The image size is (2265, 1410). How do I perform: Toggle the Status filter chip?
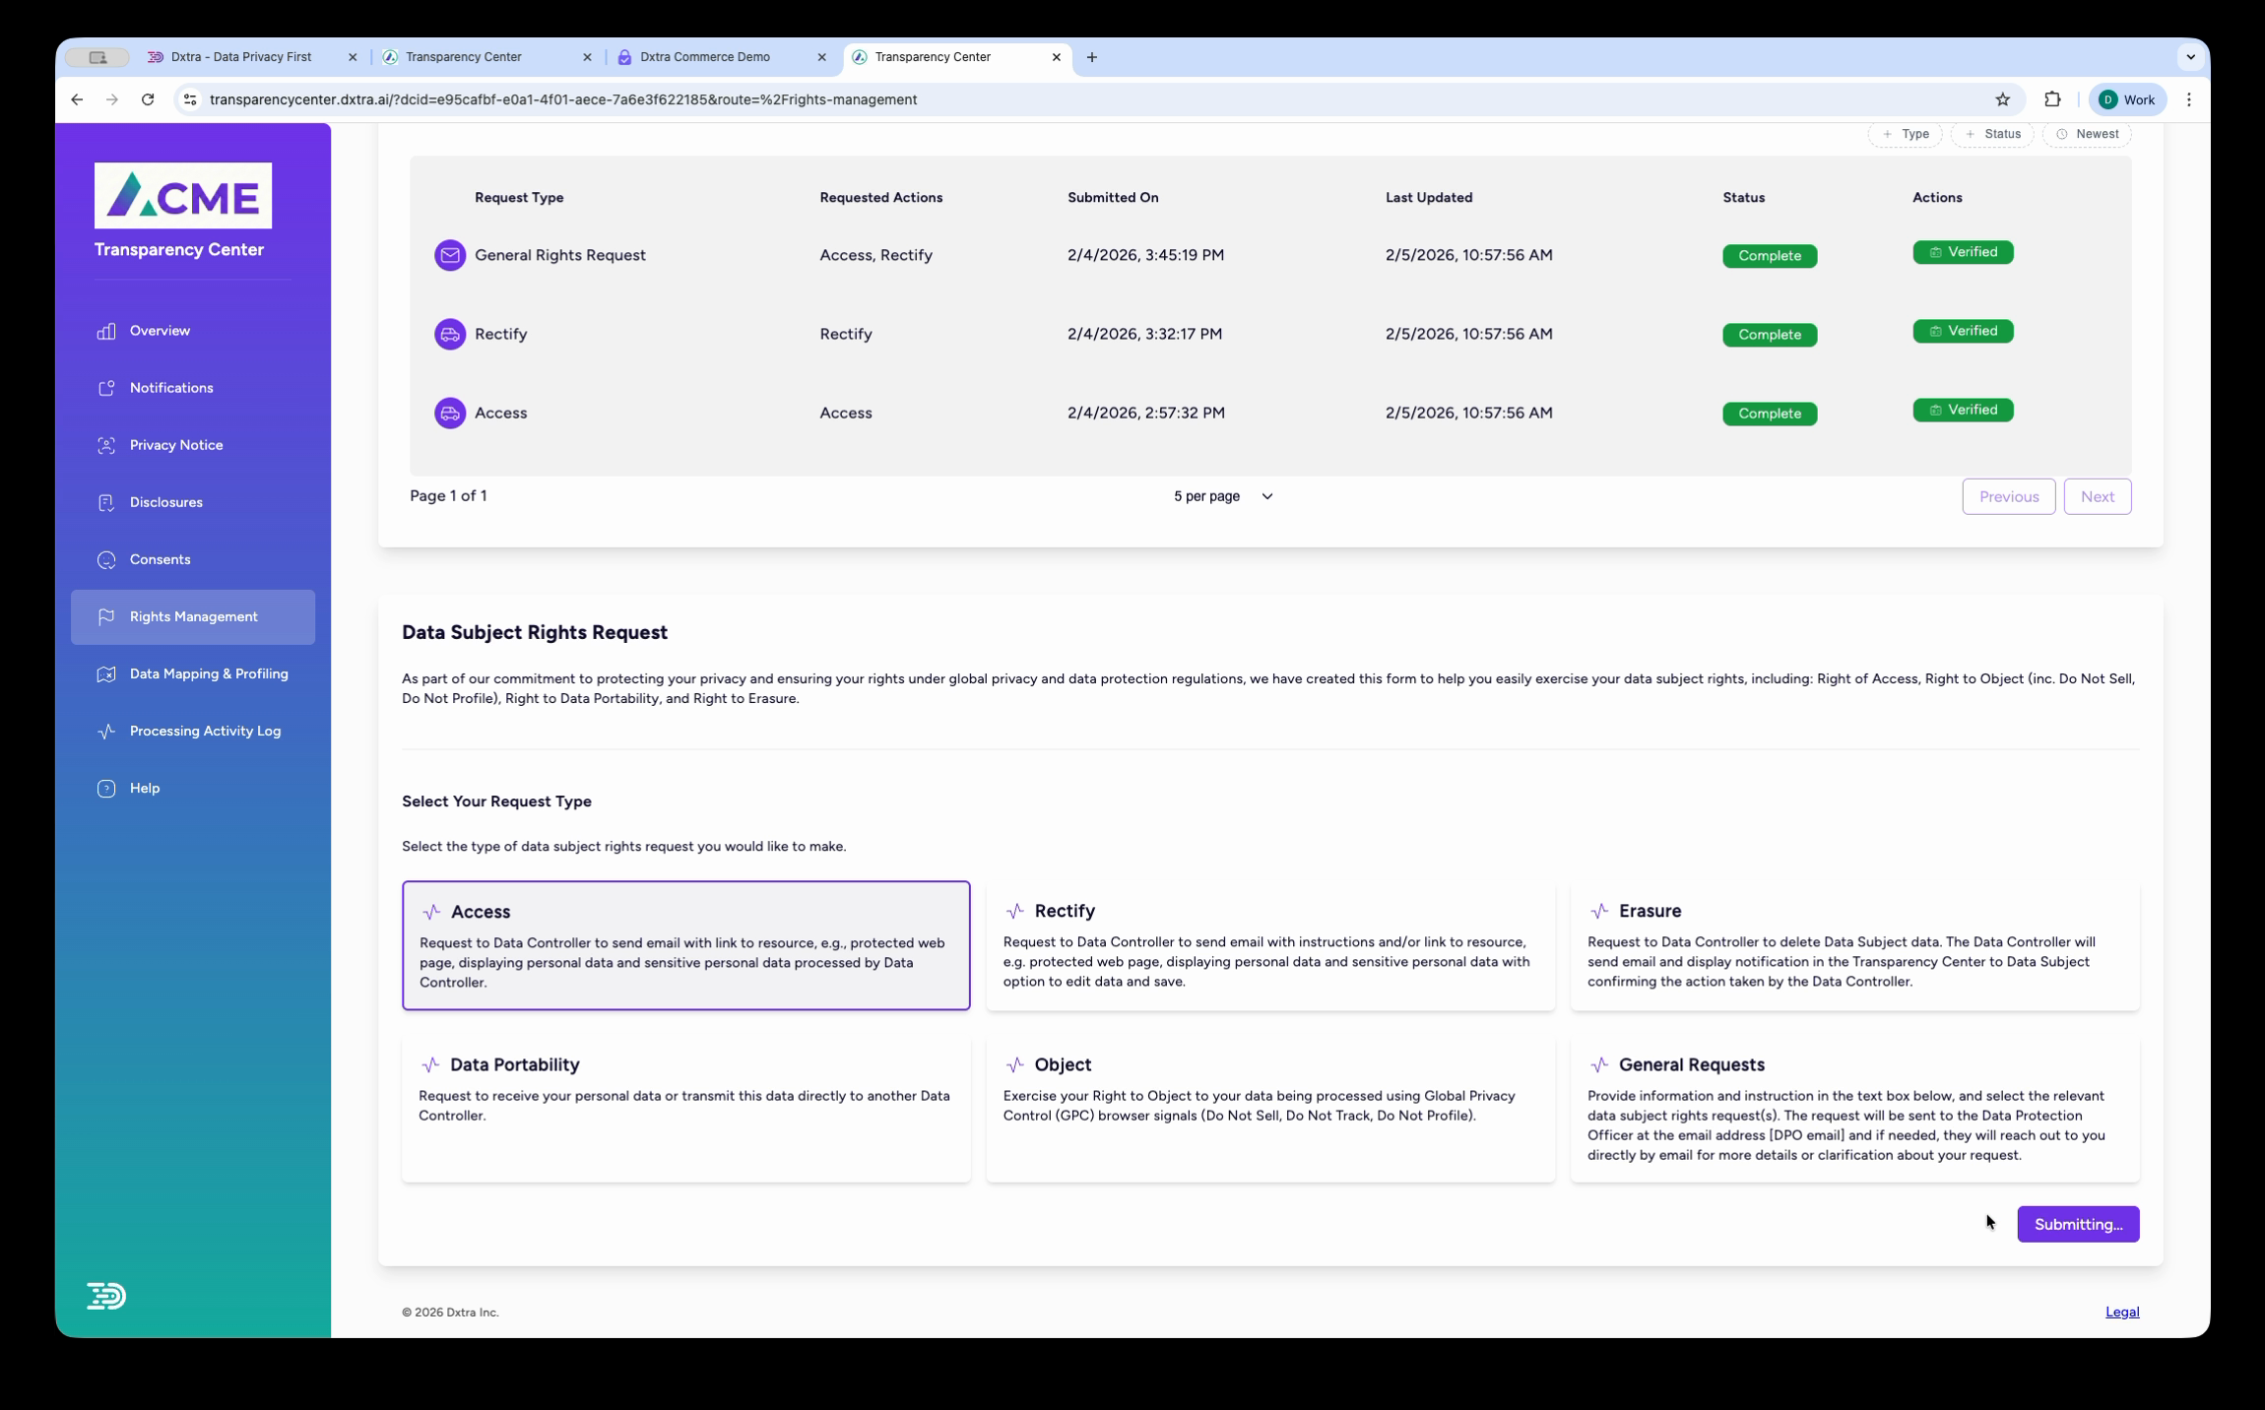(1993, 133)
